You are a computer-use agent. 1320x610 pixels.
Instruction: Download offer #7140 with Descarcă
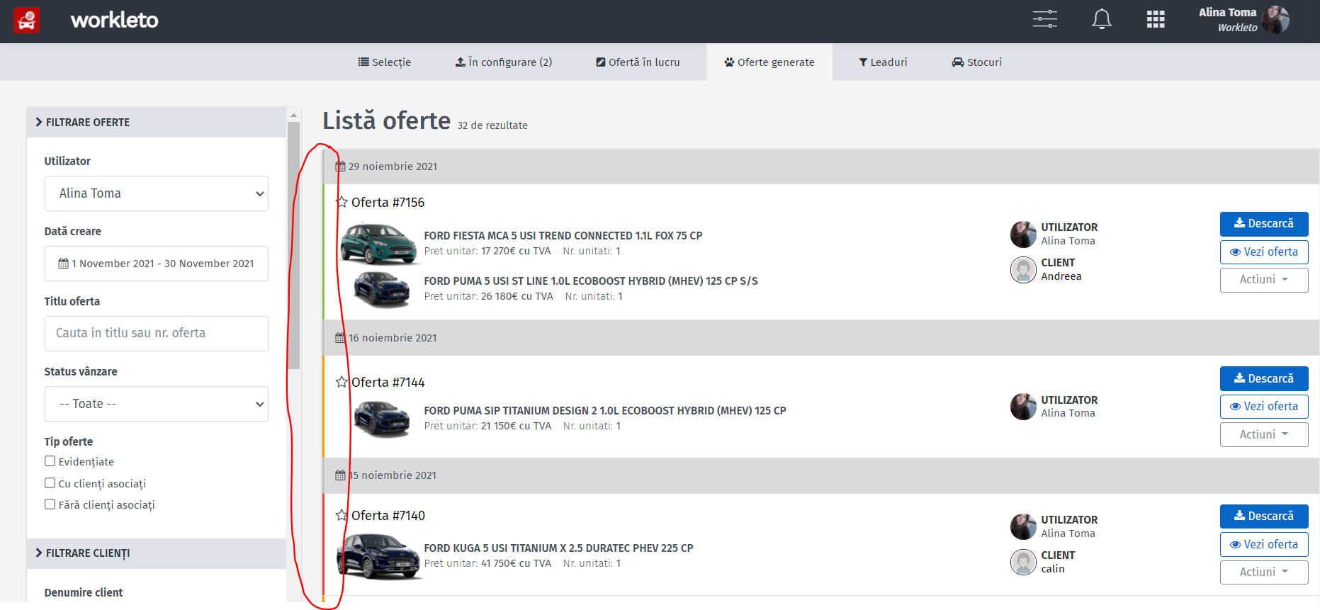pos(1264,516)
